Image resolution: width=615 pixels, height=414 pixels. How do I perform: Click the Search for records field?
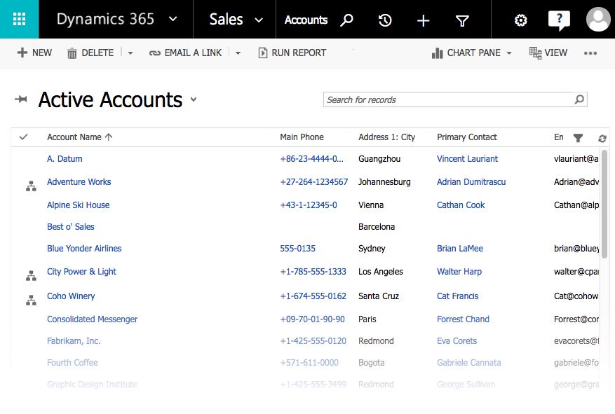(x=447, y=99)
